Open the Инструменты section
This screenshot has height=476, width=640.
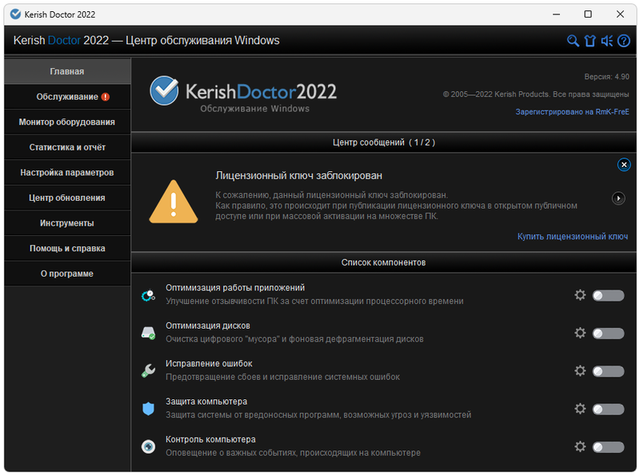click(x=67, y=223)
